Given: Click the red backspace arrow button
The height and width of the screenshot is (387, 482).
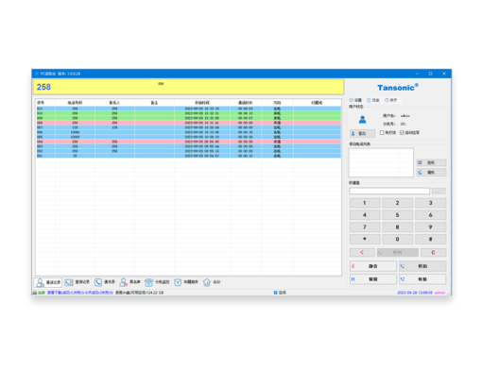Looking at the screenshot, I should coord(362,252).
